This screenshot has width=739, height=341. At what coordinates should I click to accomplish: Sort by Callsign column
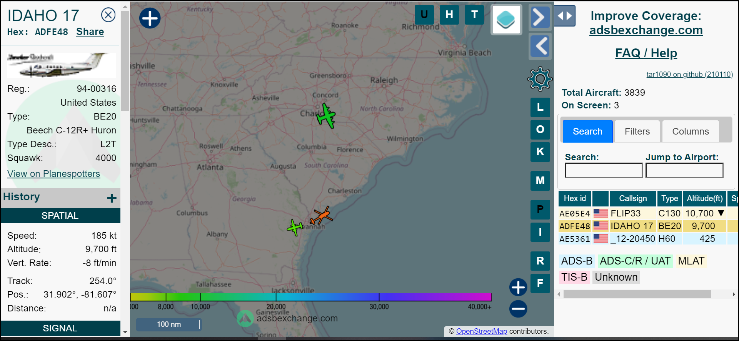pyautogui.click(x=632, y=198)
